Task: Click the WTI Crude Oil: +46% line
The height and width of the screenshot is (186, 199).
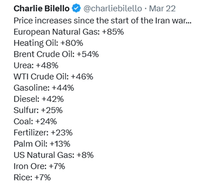Action: click(53, 77)
